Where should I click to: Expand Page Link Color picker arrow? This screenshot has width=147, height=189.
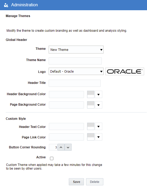coord(99,137)
